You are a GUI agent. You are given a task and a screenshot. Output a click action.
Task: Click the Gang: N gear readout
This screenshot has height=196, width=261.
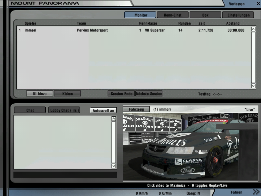(x=193, y=193)
